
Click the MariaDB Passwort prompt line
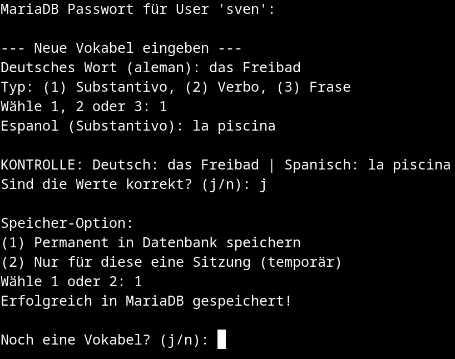[x=137, y=9]
